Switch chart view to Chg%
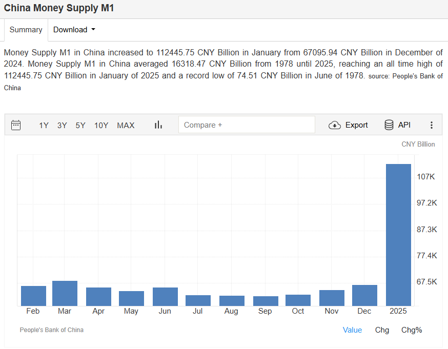 [x=412, y=330]
